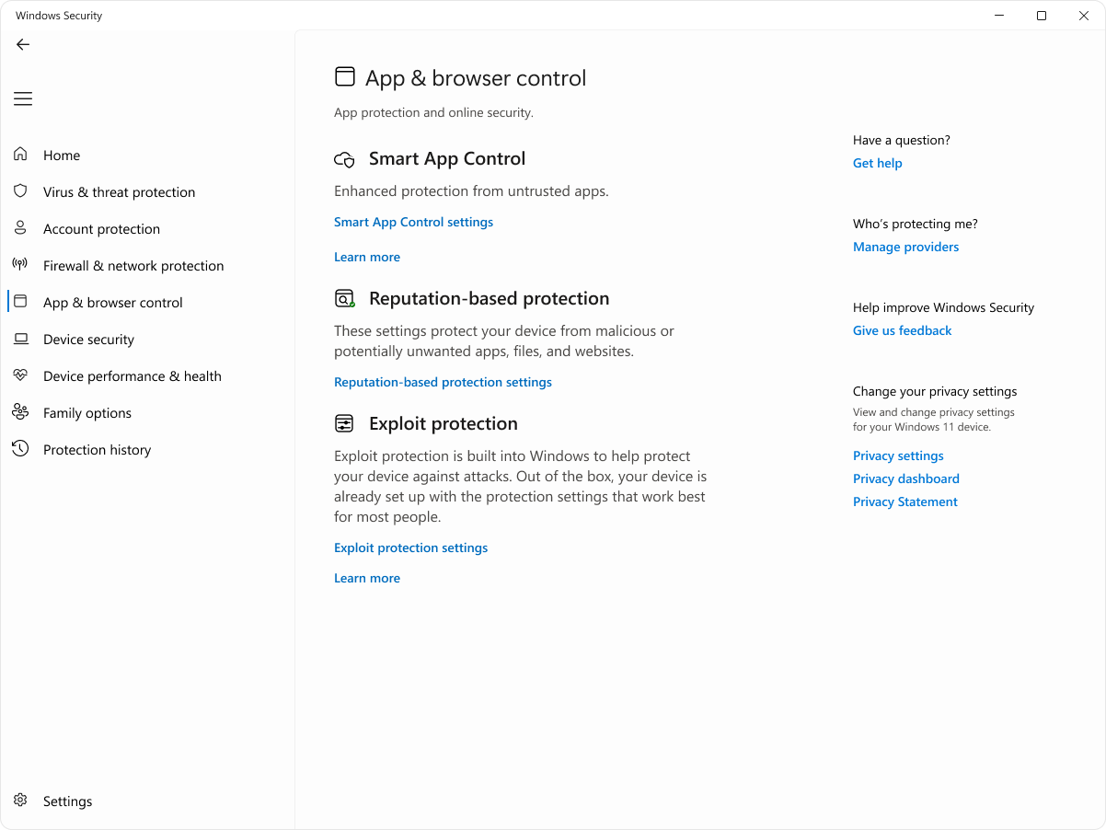Select the Virus & threat protection shield icon
This screenshot has height=830, width=1106.
click(19, 191)
